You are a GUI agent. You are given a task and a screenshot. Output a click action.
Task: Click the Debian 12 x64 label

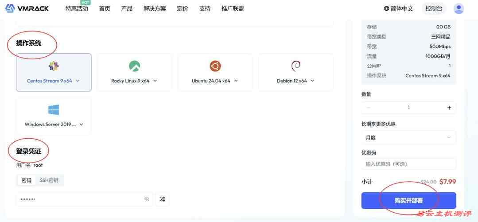[292, 81]
